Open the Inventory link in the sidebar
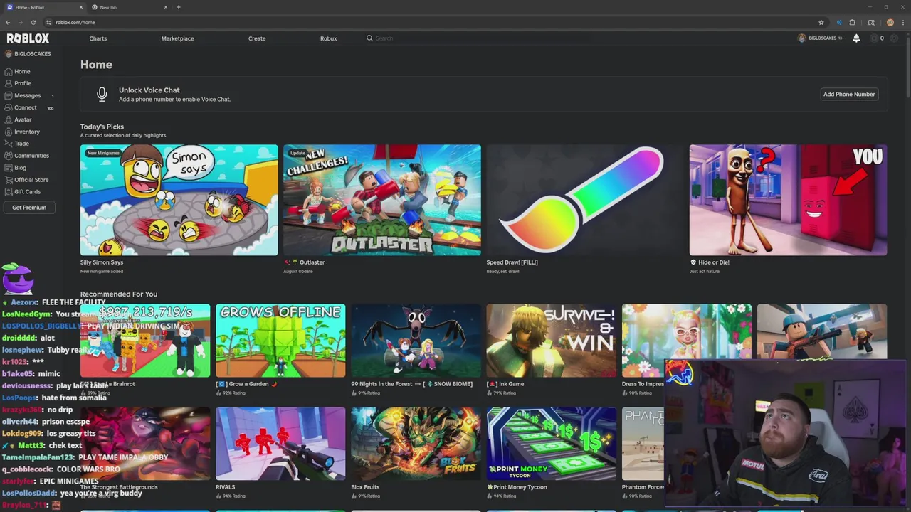Viewport: 911px width, 512px height. tap(27, 132)
